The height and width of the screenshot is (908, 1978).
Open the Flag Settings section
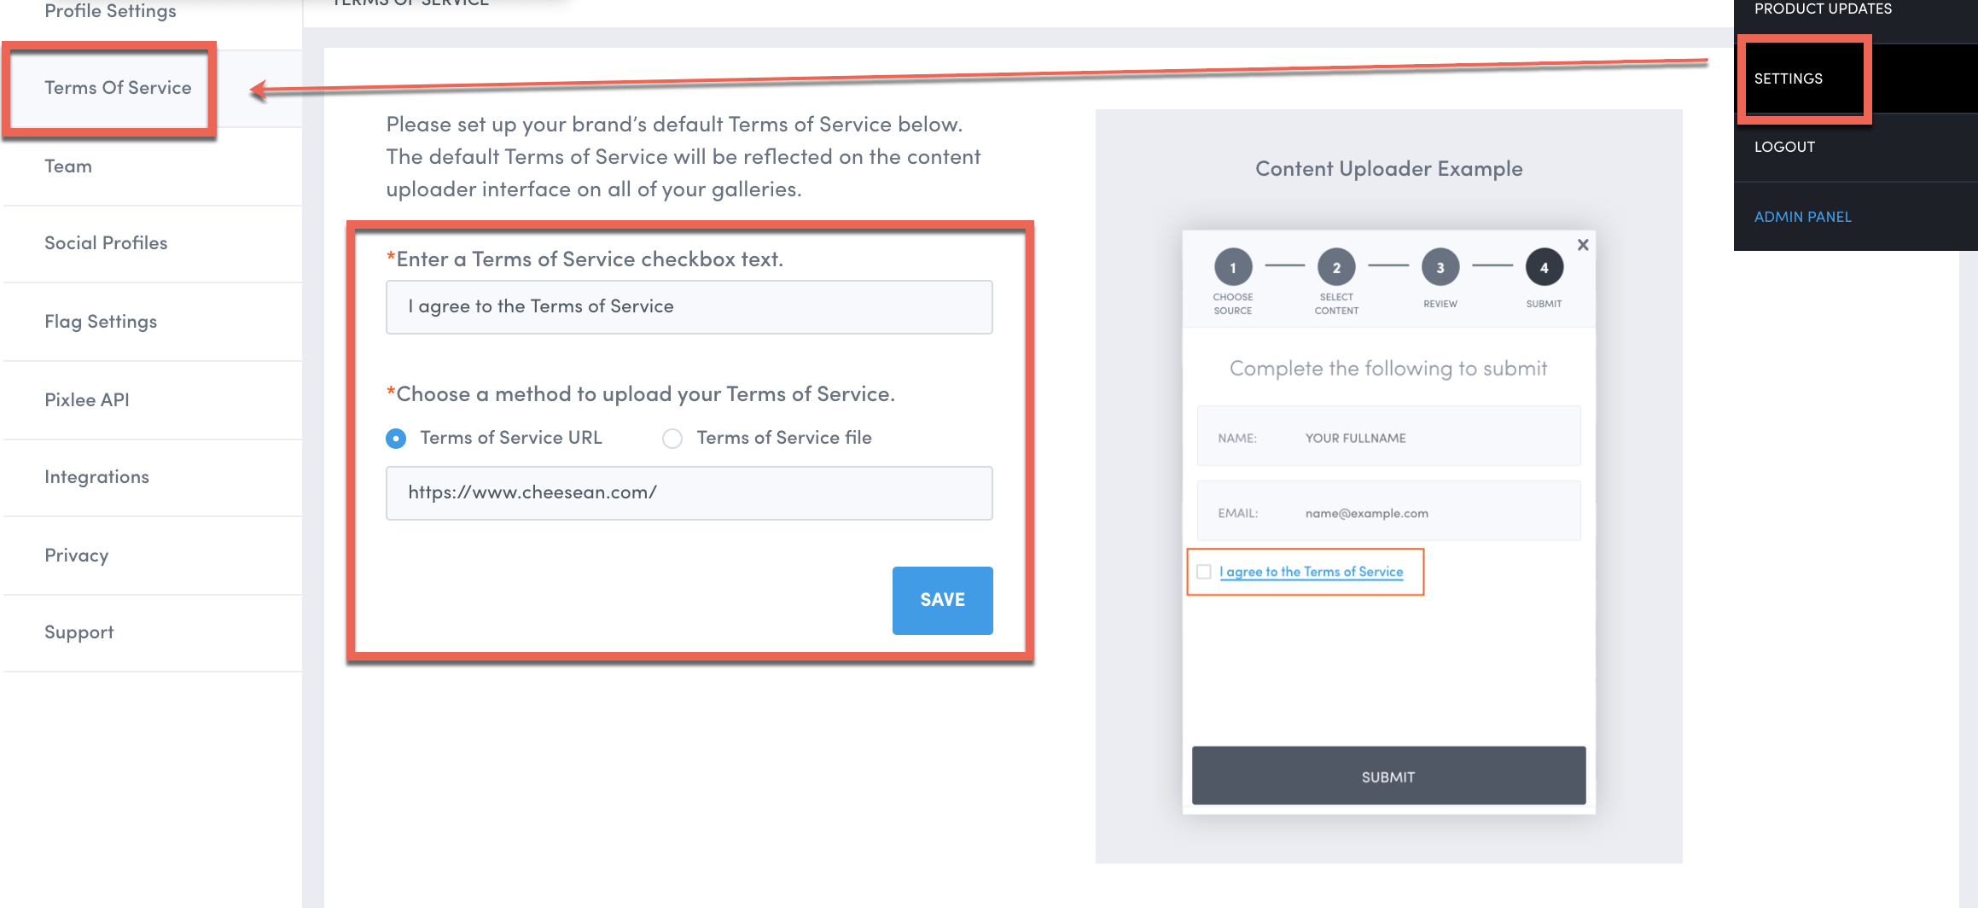pos(100,322)
